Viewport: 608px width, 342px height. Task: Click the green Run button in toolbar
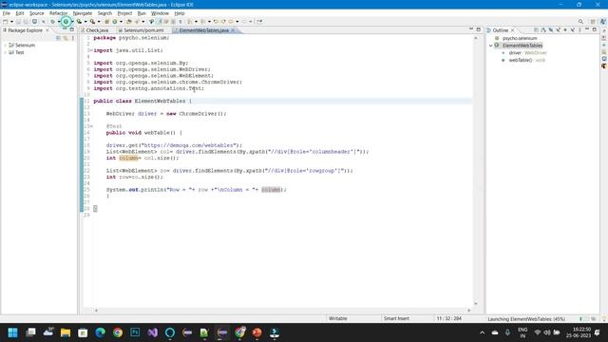pos(66,21)
